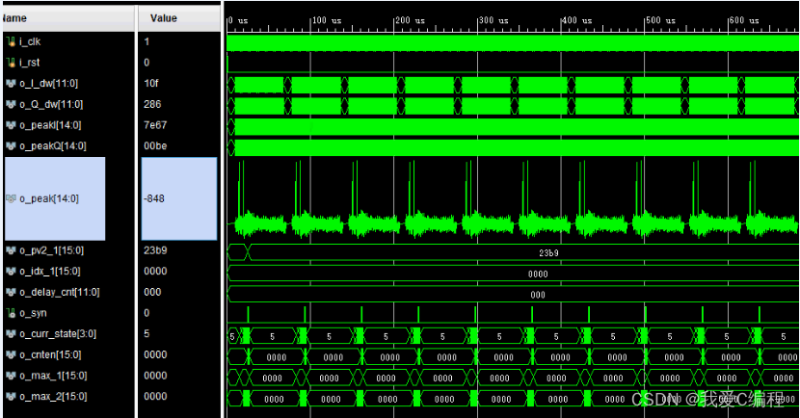Viewport: 800px width, 418px height.
Task: Click the o_syn signal icon
Action: point(11,313)
